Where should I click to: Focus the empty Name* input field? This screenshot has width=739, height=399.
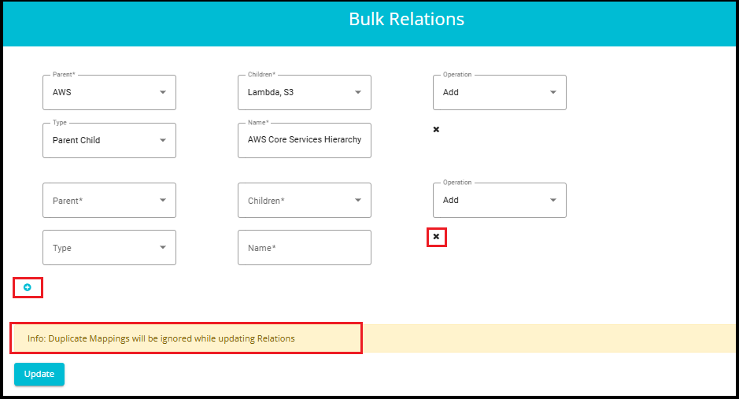click(x=305, y=247)
